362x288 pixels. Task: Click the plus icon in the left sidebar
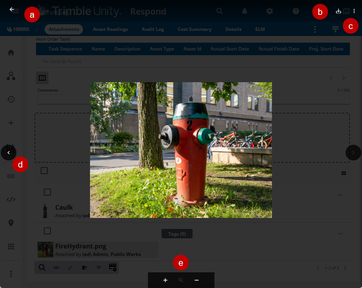pos(11,123)
